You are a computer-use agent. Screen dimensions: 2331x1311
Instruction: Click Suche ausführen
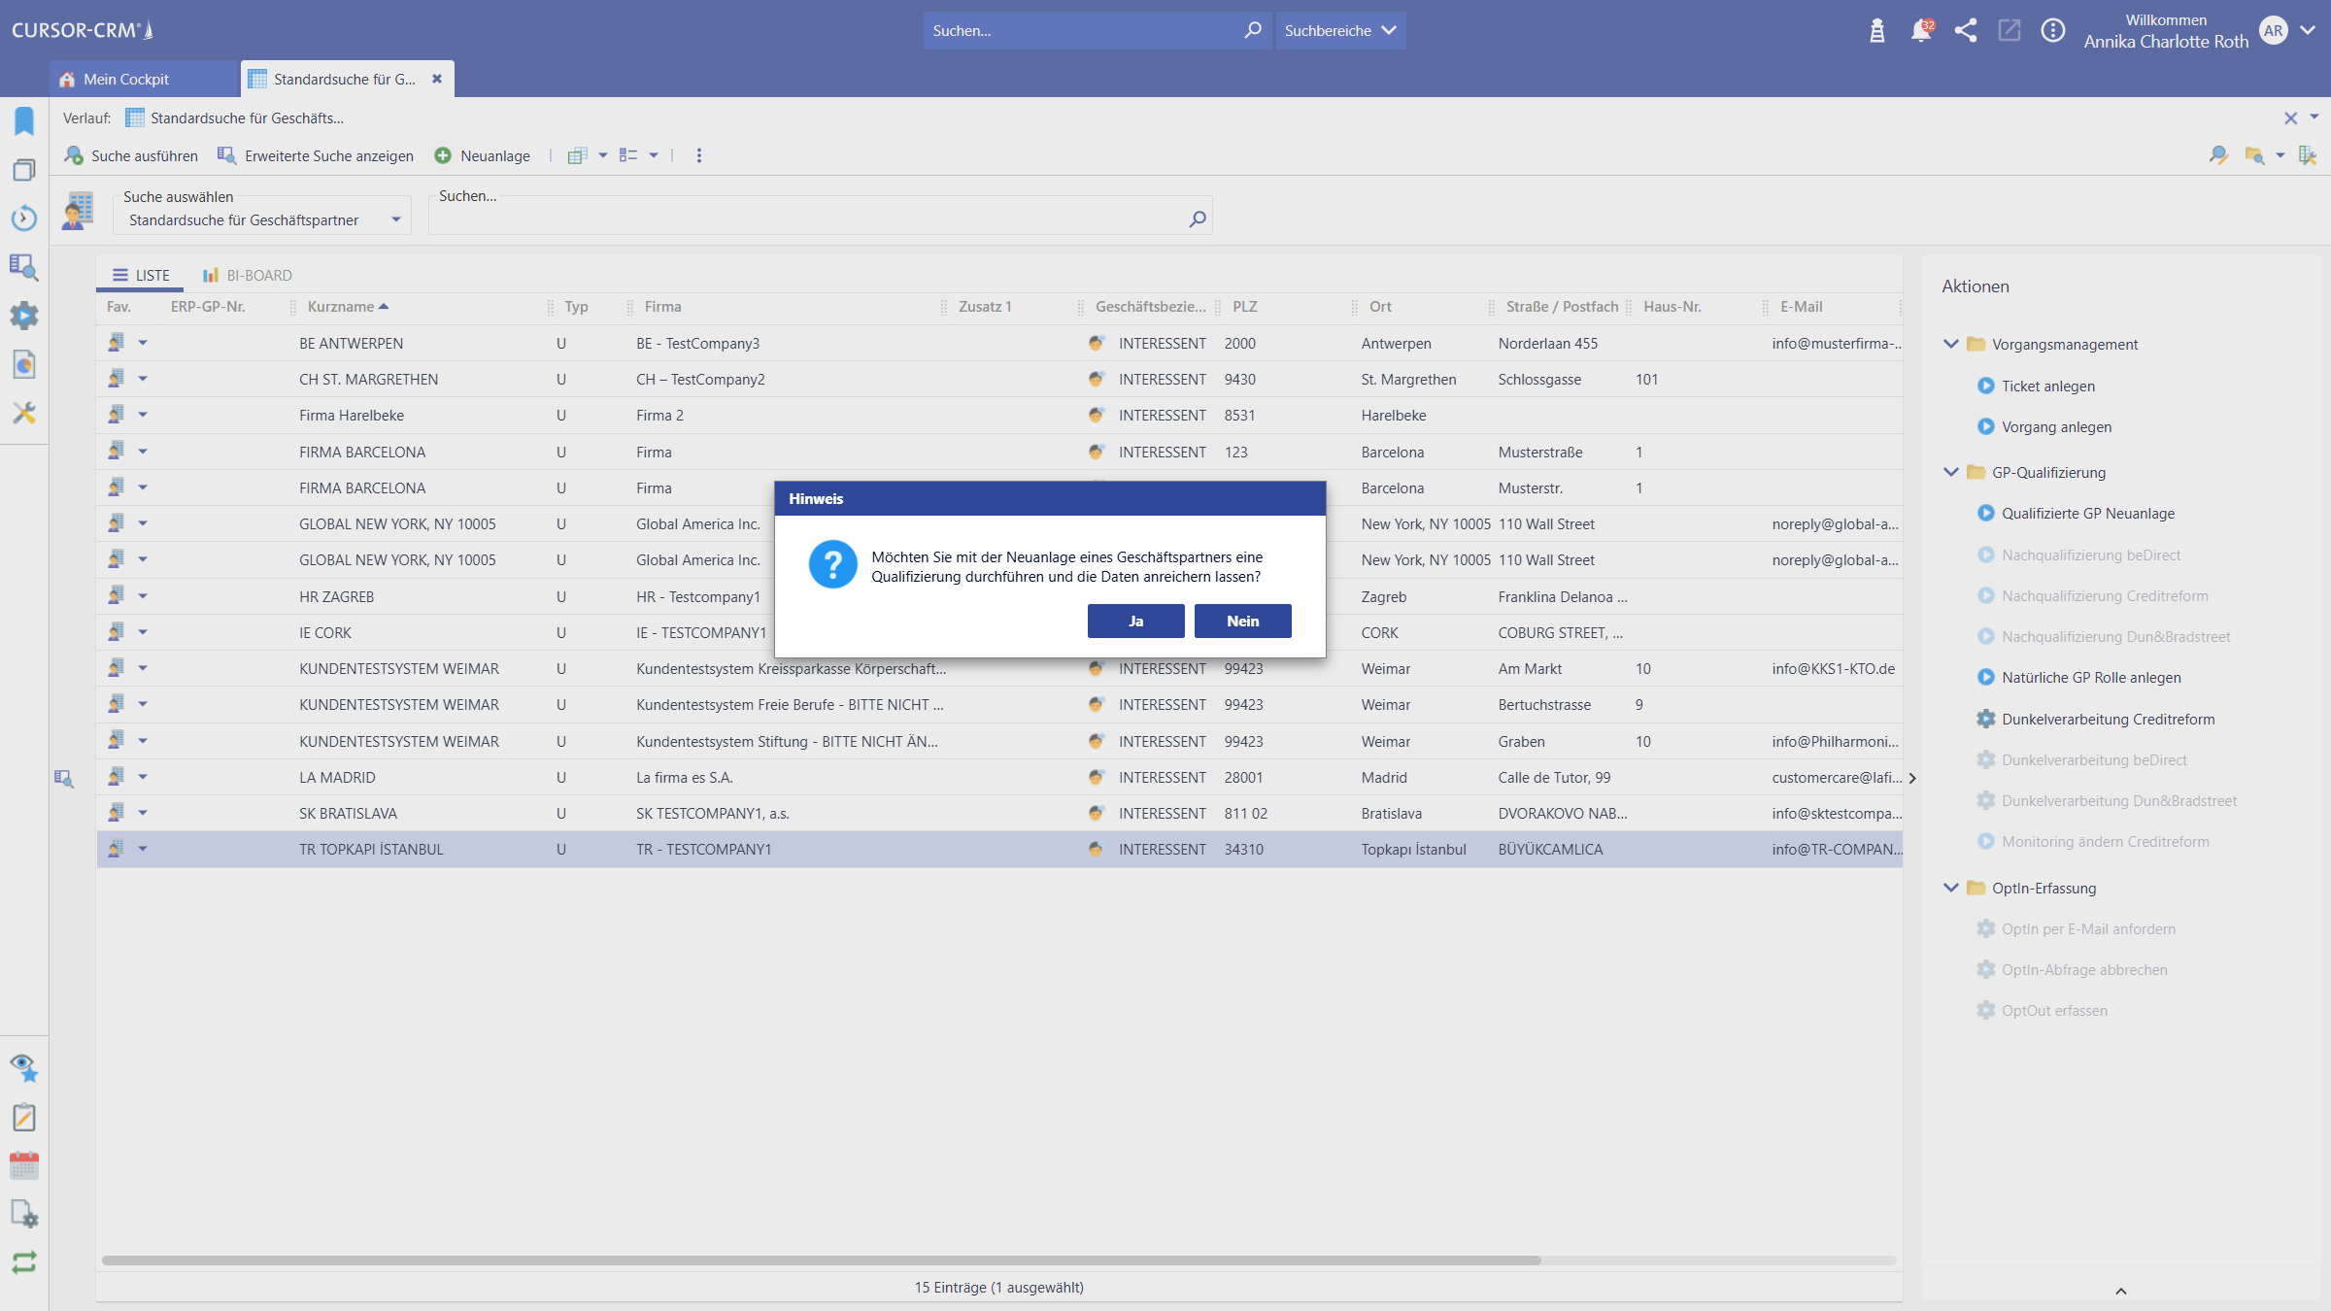pyautogui.click(x=131, y=155)
